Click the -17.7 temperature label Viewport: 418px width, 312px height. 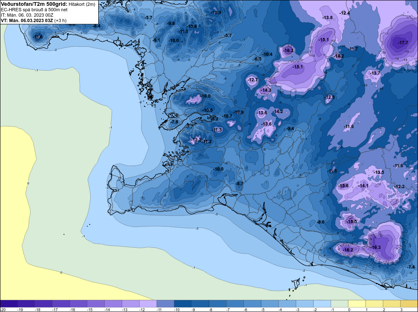(403, 43)
